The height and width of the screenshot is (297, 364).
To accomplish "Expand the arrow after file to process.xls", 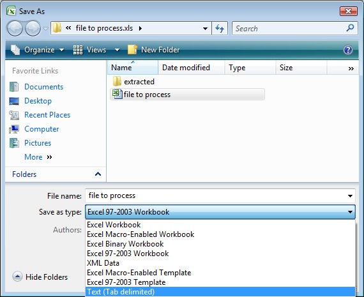I will (140, 28).
